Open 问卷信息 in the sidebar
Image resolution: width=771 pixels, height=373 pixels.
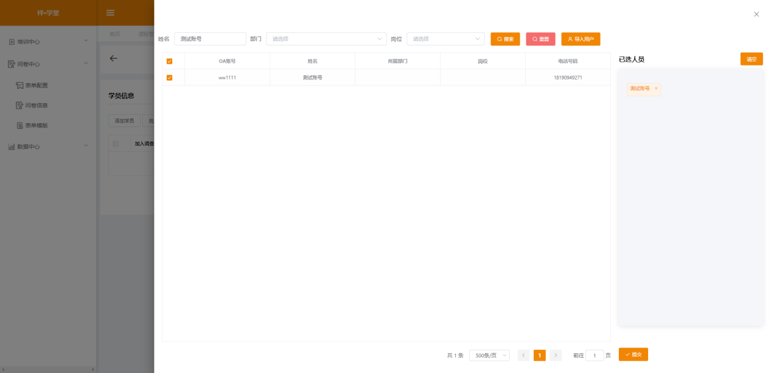coord(36,106)
